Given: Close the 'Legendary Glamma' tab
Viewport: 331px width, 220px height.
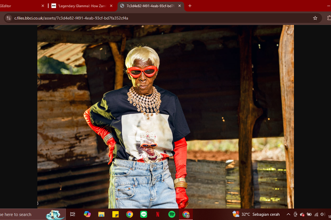Looking at the screenshot, I should (x=111, y=6).
